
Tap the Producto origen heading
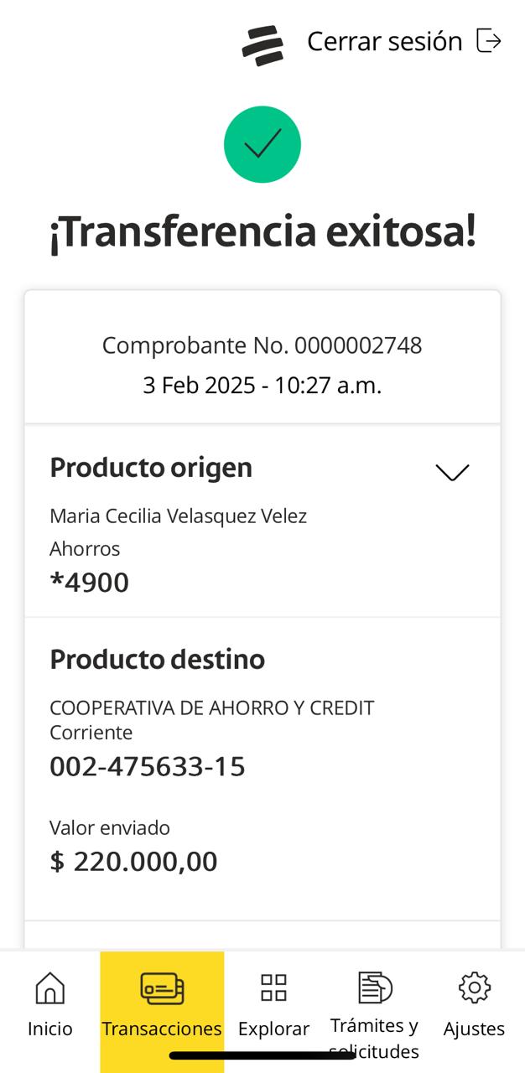click(151, 468)
